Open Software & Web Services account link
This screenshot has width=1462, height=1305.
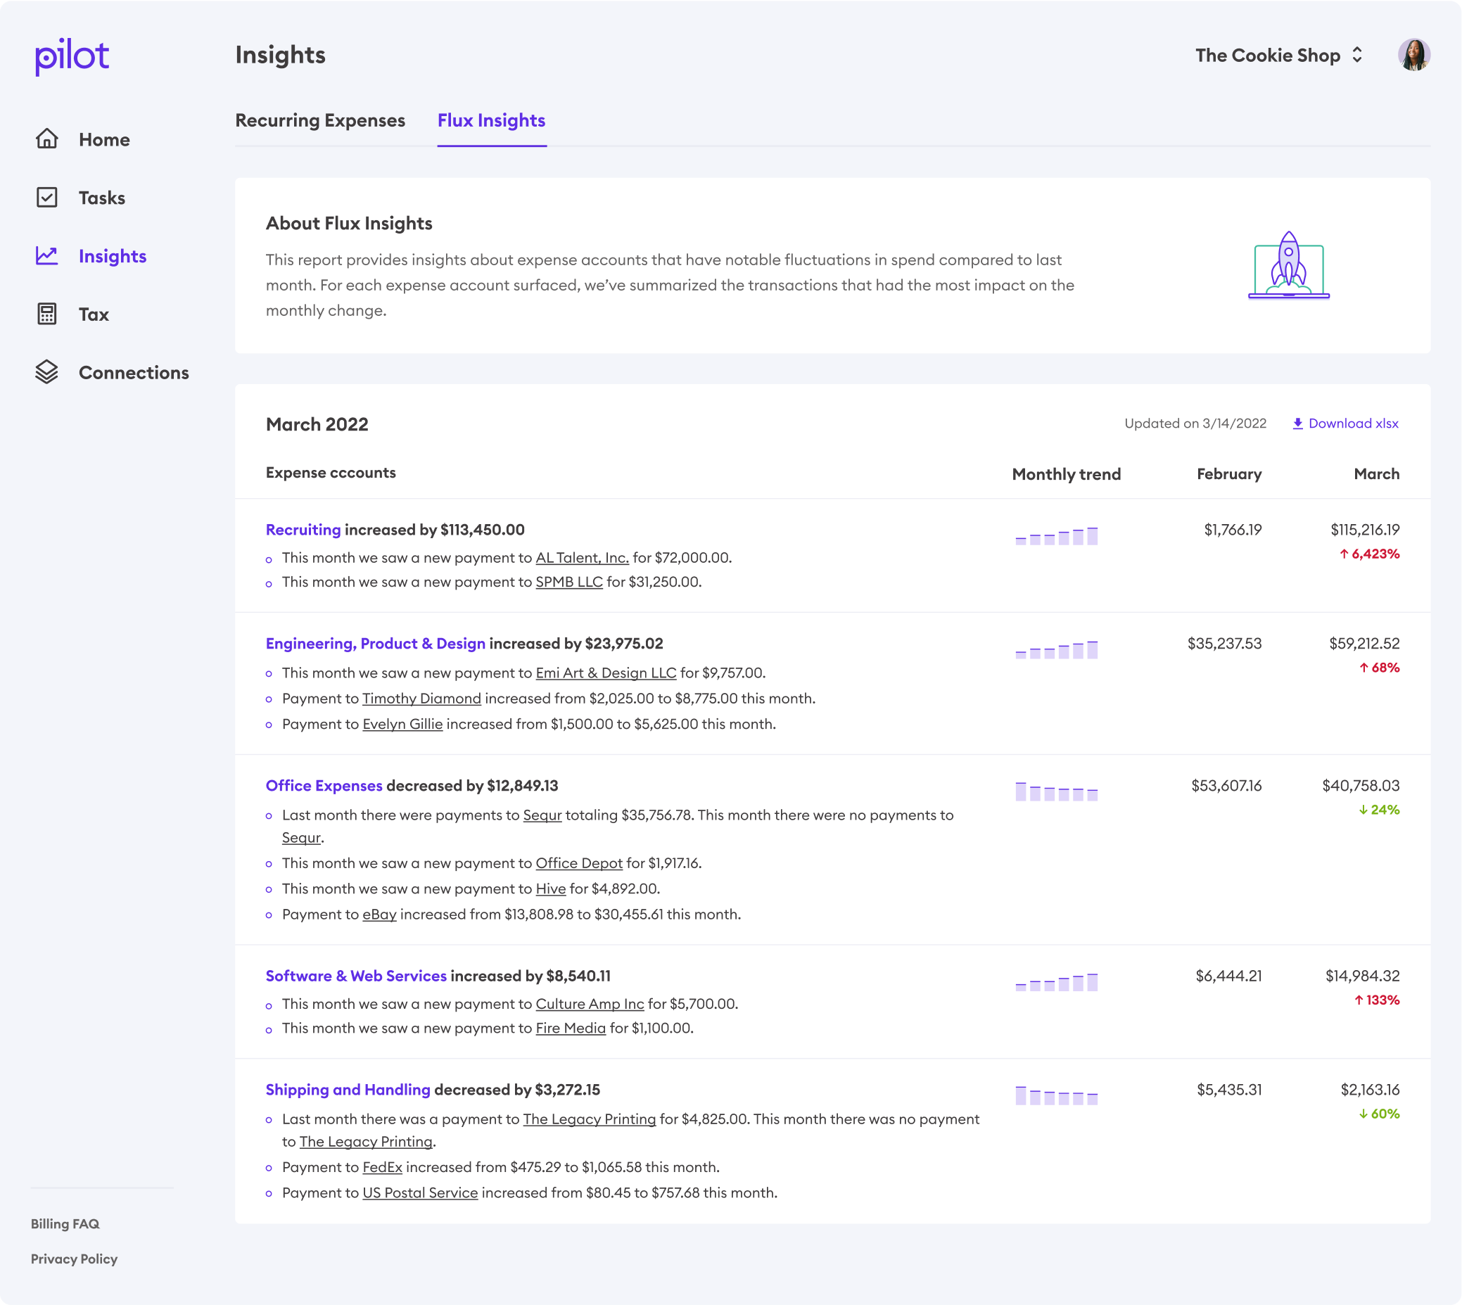click(x=357, y=976)
